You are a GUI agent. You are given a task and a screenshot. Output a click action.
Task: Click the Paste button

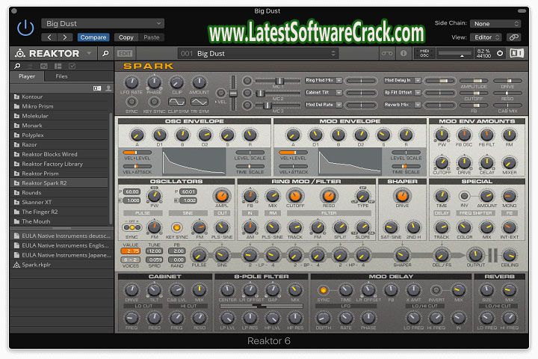(x=151, y=37)
